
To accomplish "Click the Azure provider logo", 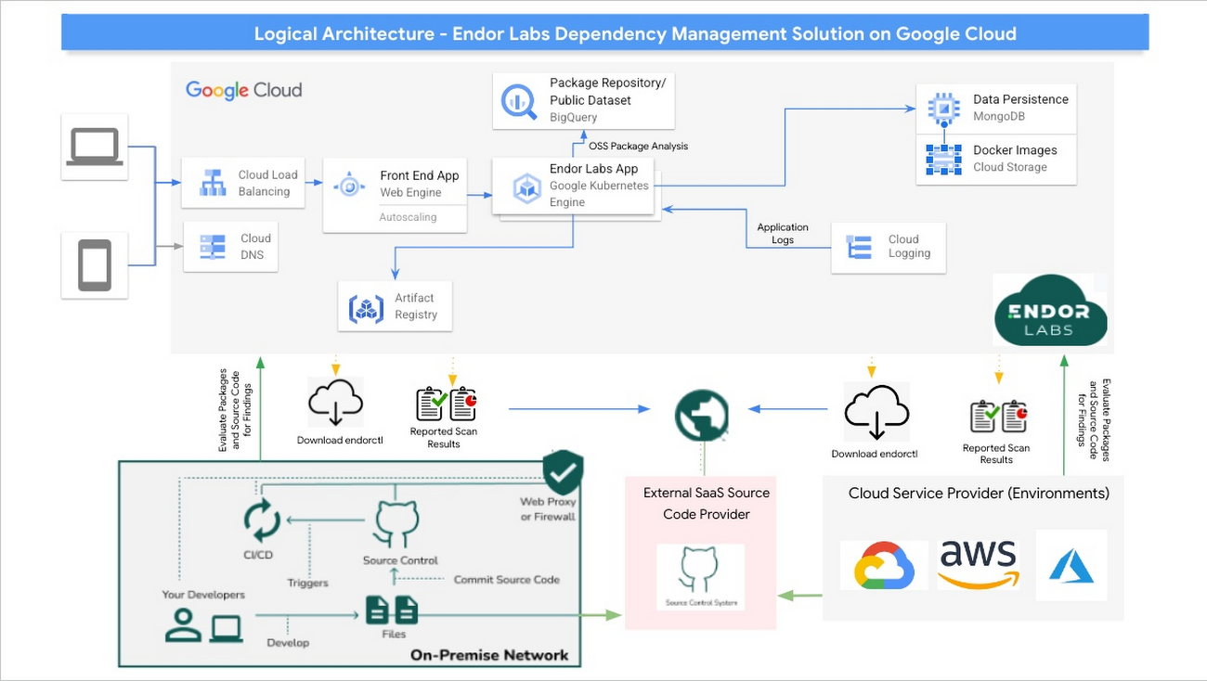I will pyautogui.click(x=1071, y=564).
